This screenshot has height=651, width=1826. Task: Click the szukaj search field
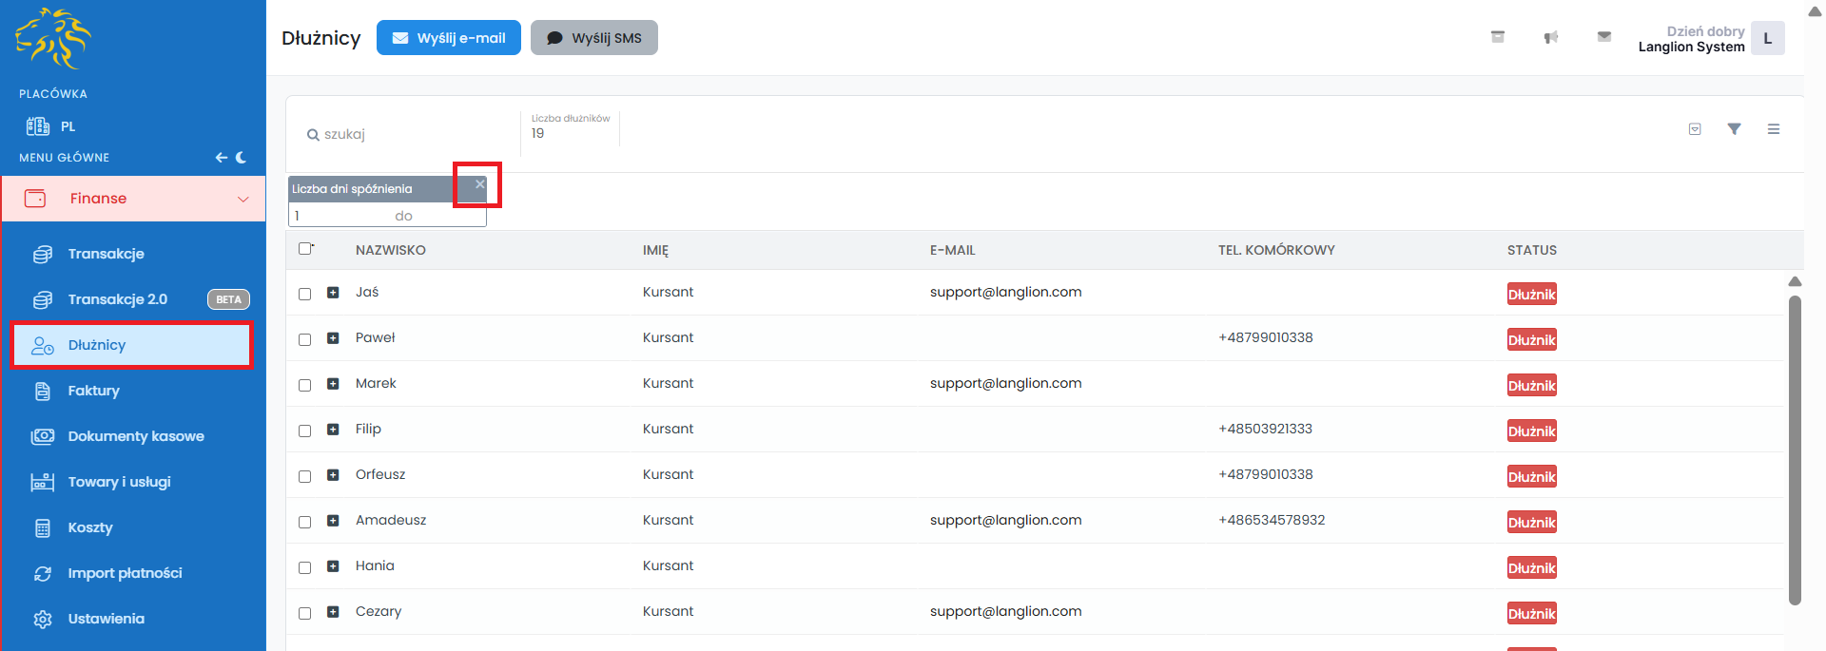pos(409,134)
